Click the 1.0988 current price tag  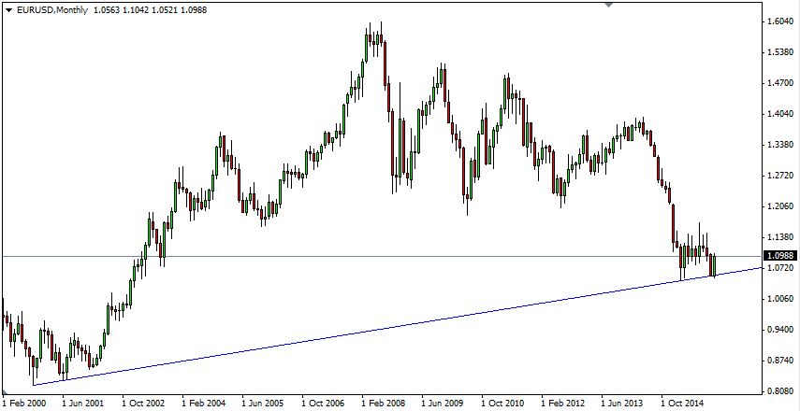779,256
